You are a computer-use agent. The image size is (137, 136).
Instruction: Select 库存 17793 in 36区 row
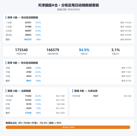coord(126,68)
